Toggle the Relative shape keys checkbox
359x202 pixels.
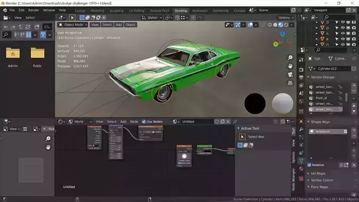309,165
